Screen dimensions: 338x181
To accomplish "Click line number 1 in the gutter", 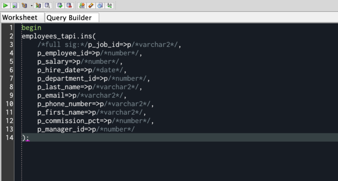I will (11, 27).
